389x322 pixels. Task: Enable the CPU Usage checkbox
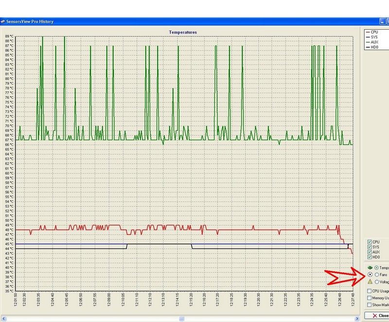tap(370, 291)
